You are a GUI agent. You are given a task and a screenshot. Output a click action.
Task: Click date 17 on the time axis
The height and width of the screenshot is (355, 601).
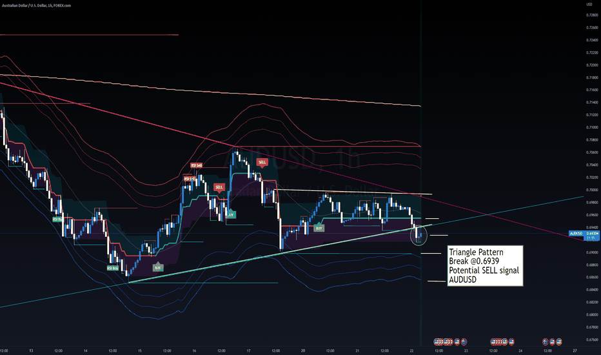(249, 350)
